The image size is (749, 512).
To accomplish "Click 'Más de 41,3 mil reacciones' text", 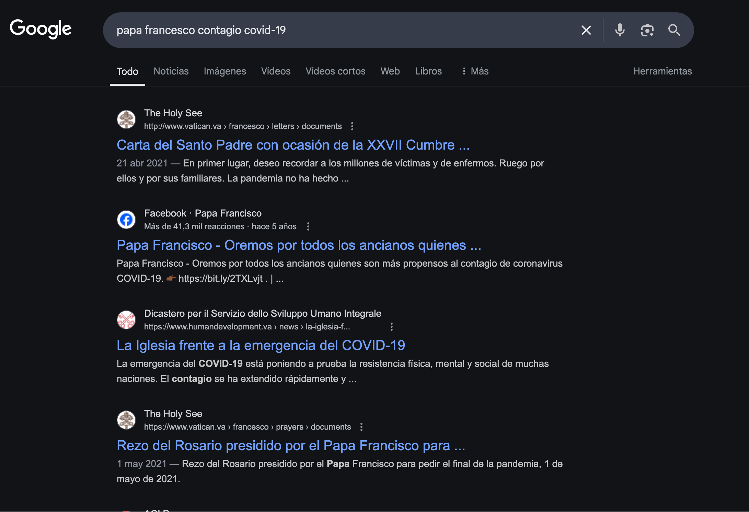I will pyautogui.click(x=194, y=226).
